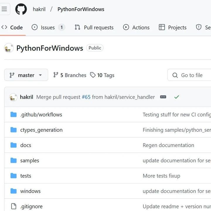Open 'Testing stuff for new CI config' commit

click(x=177, y=115)
